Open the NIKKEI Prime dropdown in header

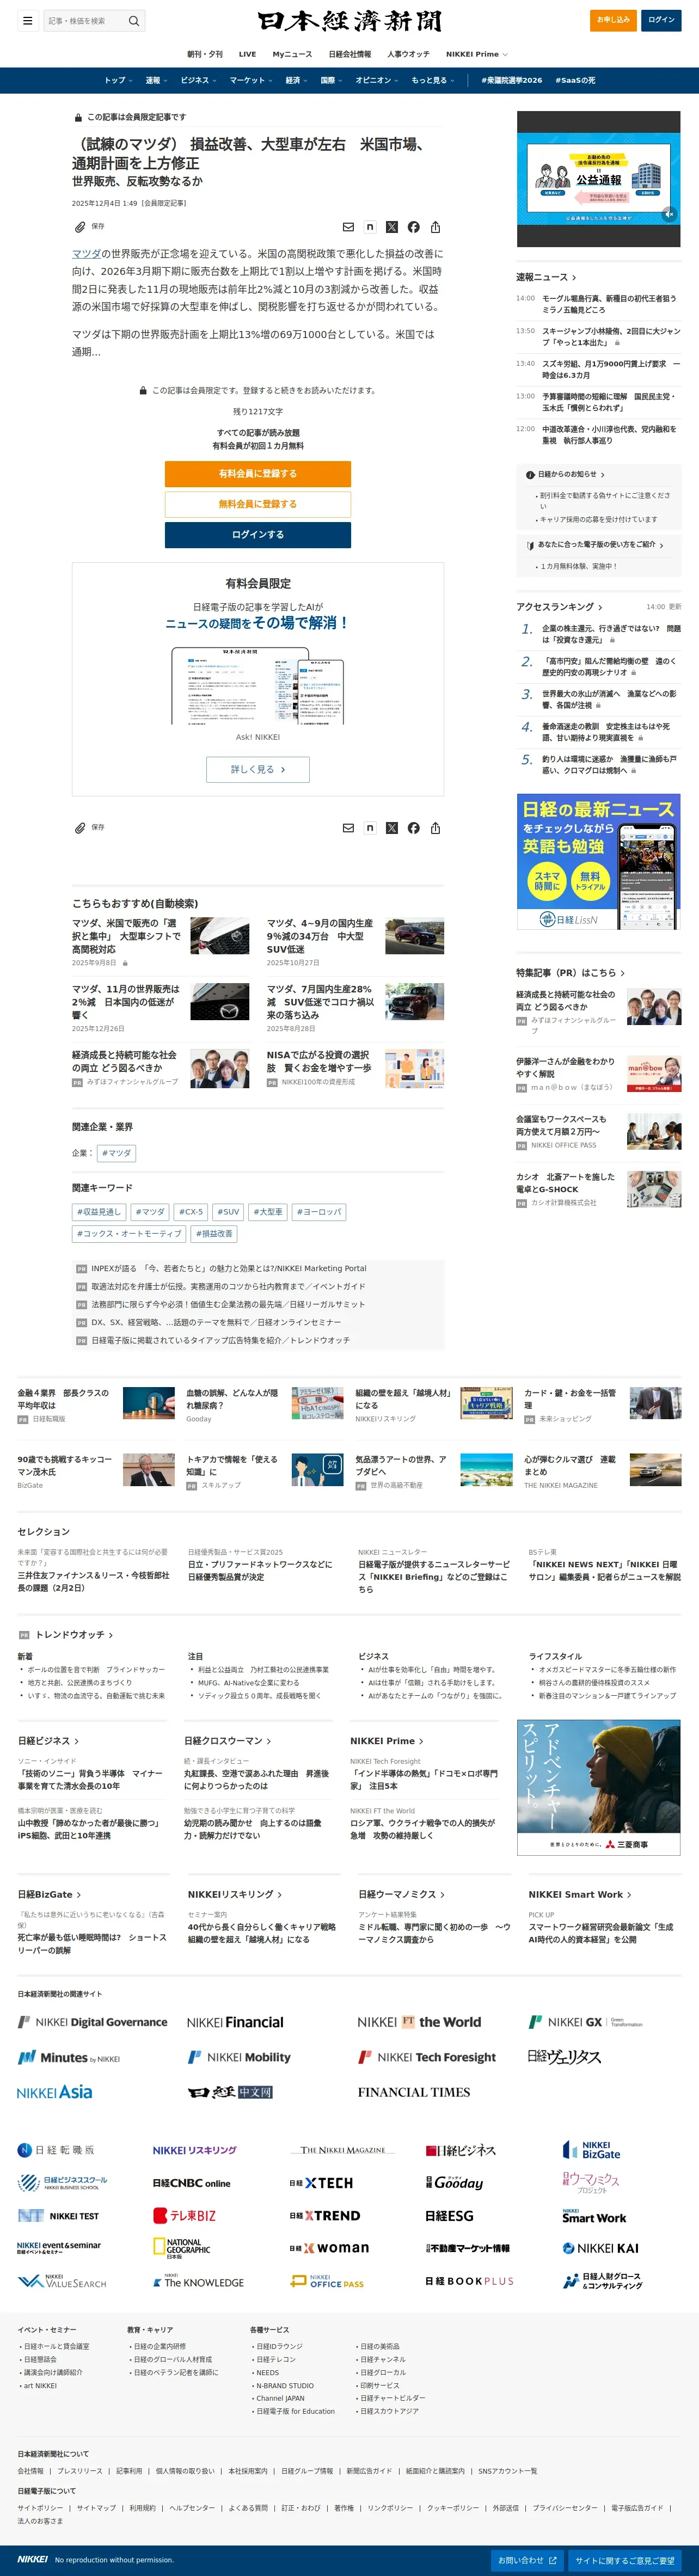coord(477,54)
